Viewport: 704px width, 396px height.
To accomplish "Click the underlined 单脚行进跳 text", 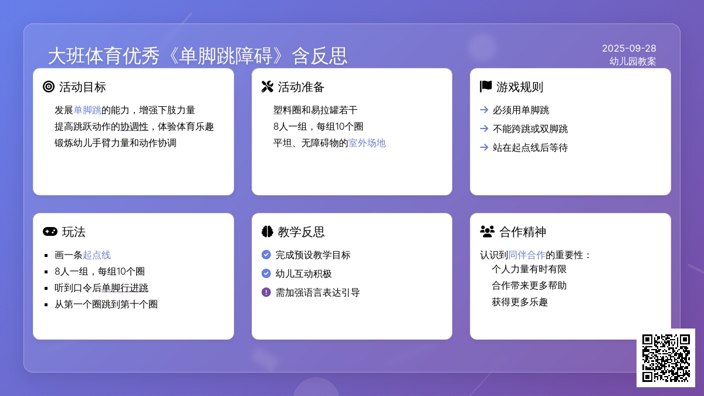I will pyautogui.click(x=125, y=287).
